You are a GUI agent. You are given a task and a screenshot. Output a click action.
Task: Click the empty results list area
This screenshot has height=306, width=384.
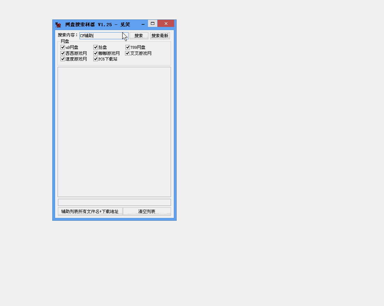[x=114, y=132]
